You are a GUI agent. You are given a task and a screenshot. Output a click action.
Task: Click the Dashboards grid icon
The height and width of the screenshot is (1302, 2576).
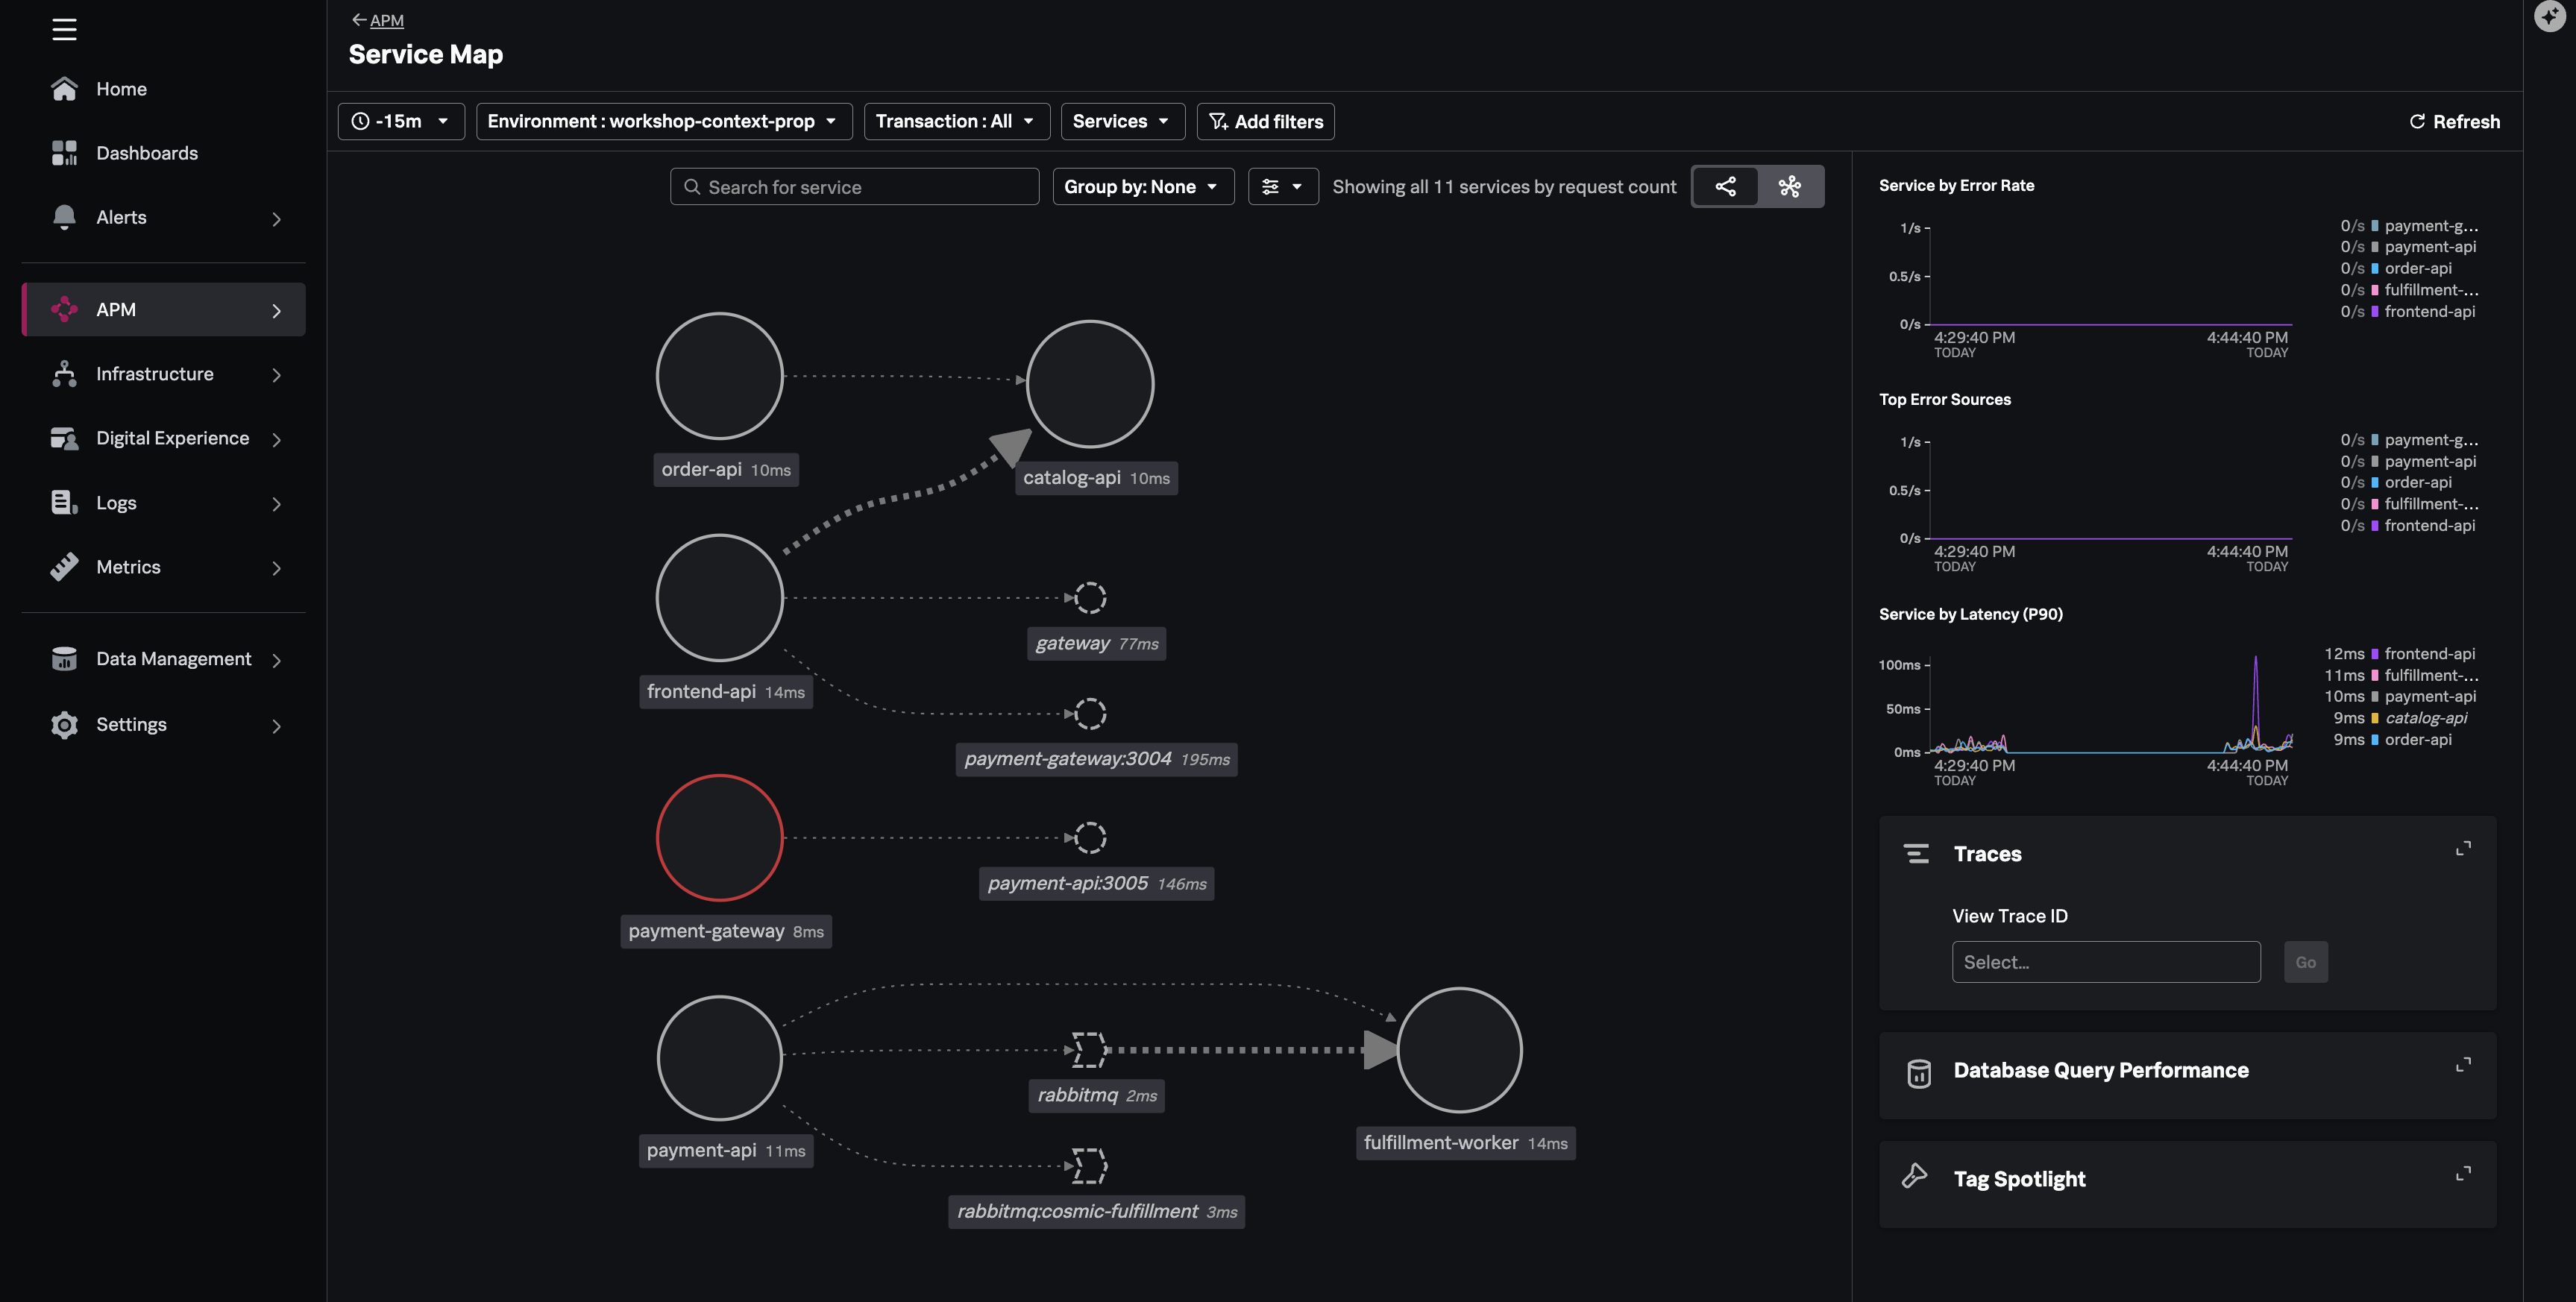pyautogui.click(x=64, y=153)
